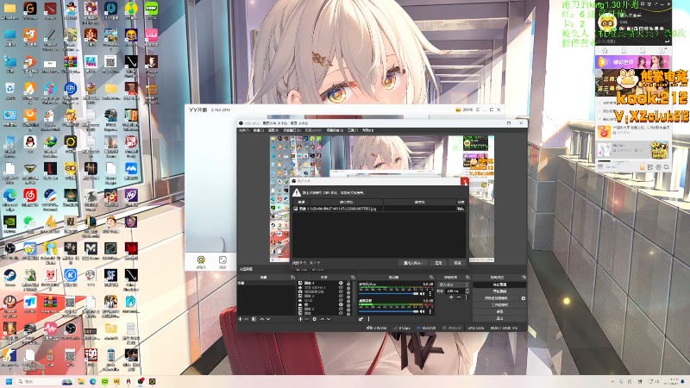
Task: Mute the desktop audio channel speaker icon
Action: 422,311
